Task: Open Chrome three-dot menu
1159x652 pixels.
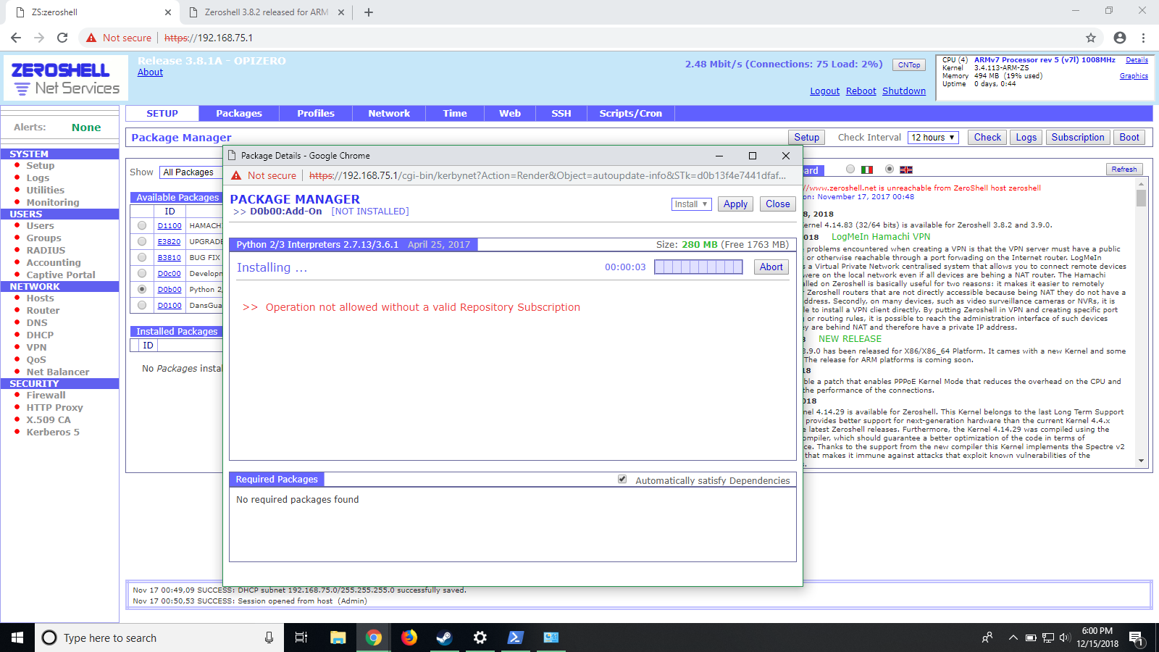Action: click(x=1143, y=38)
